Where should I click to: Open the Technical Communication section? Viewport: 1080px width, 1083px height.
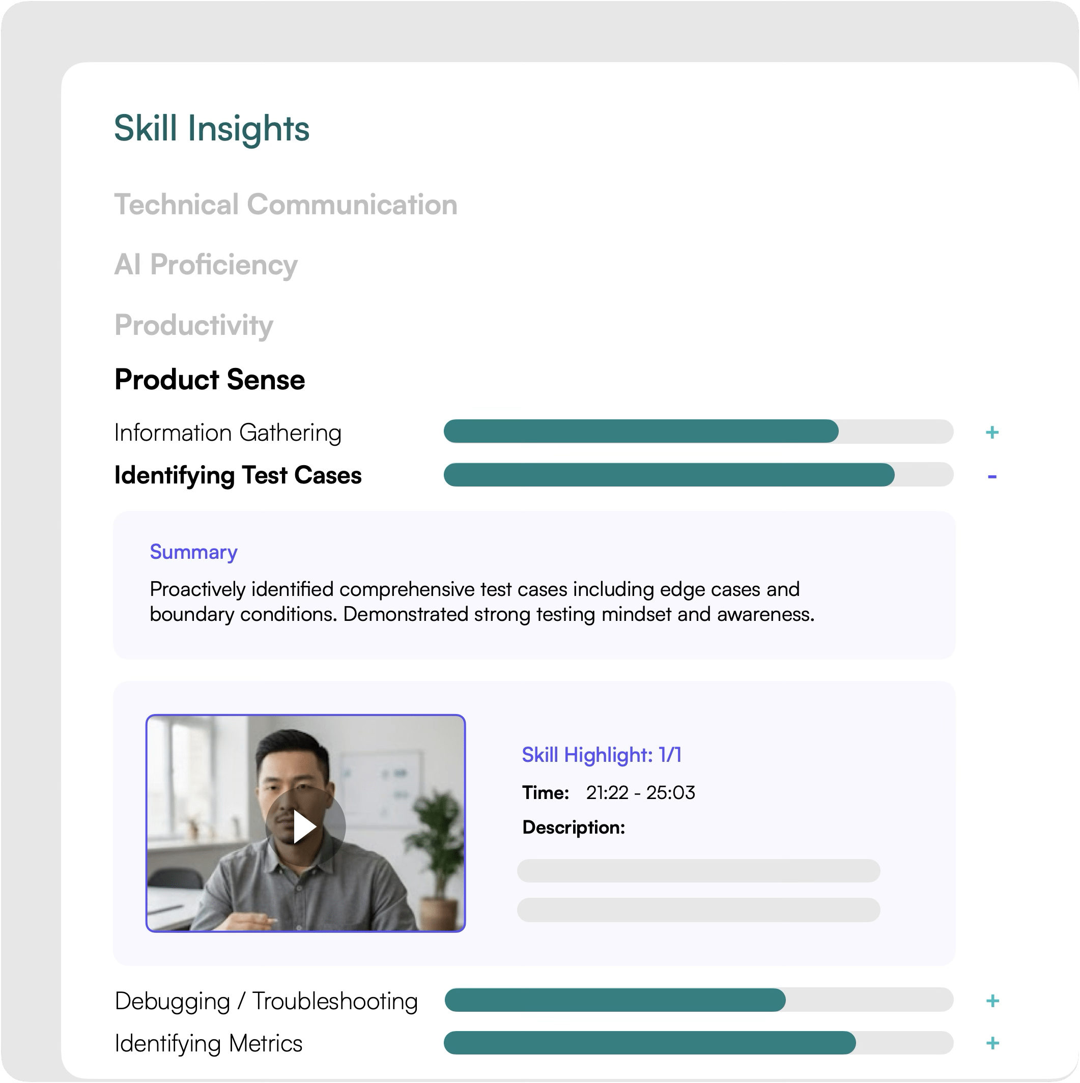click(286, 205)
